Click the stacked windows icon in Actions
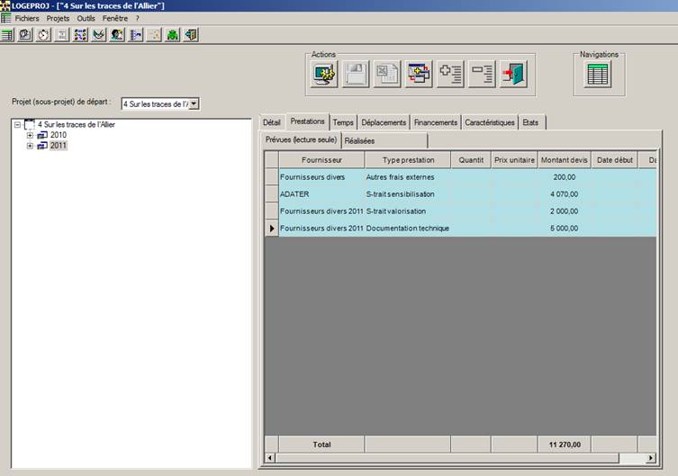Image resolution: width=678 pixels, height=476 pixels. (x=419, y=75)
